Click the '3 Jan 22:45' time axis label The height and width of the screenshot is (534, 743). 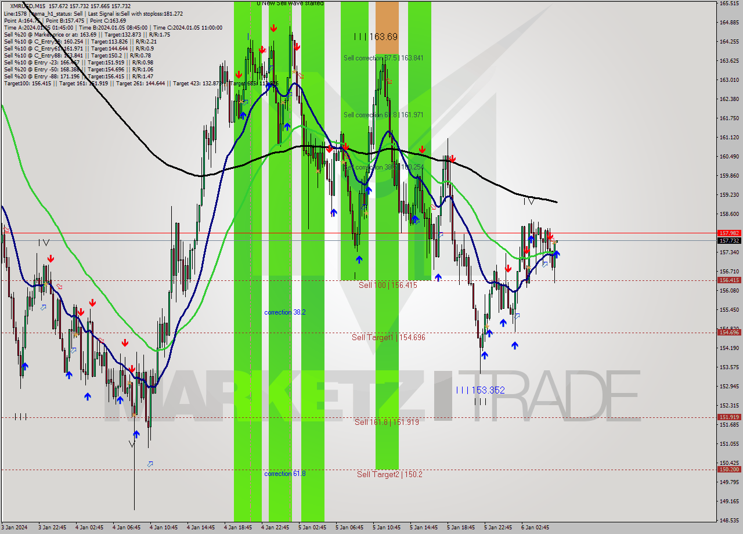tap(52, 528)
